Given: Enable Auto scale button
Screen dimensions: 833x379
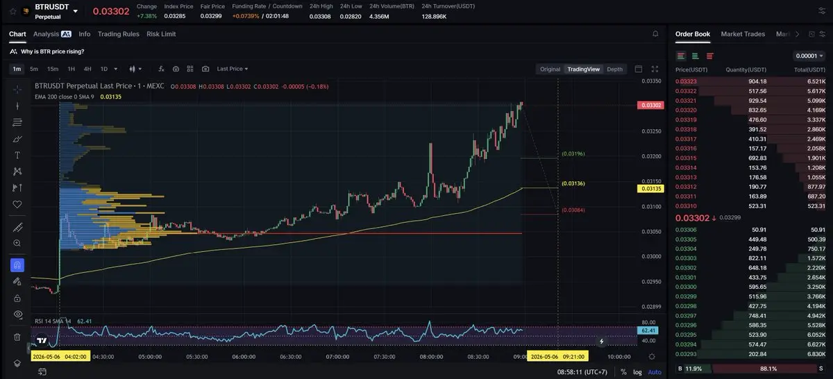Looking at the screenshot, I should [x=655, y=372].
